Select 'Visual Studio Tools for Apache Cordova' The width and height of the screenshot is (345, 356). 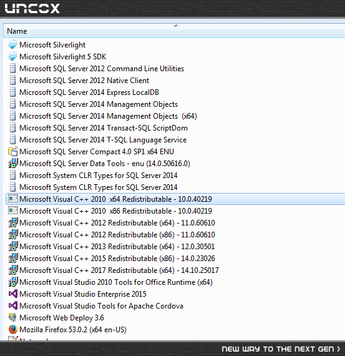(101, 306)
